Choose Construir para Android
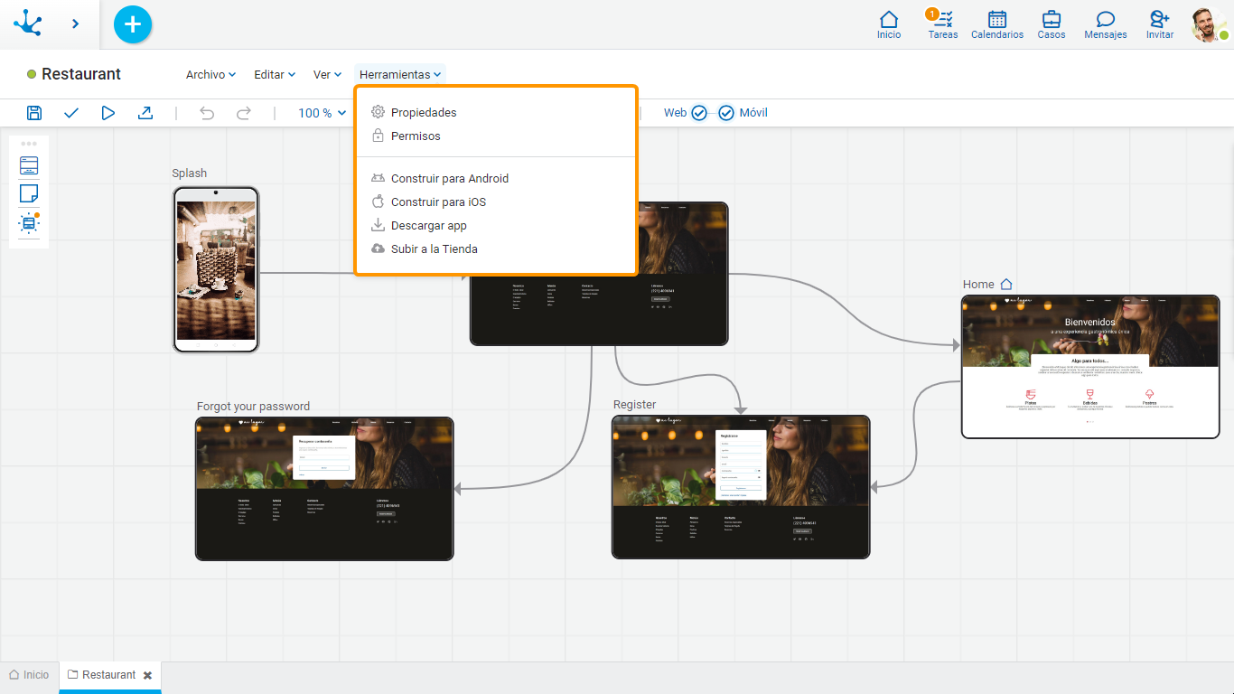This screenshot has height=694, width=1234. click(x=496, y=179)
